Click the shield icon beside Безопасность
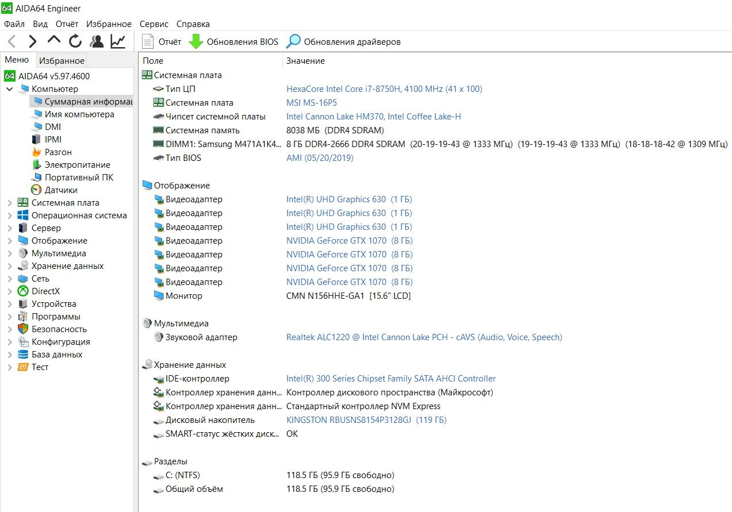The image size is (732, 512). [x=23, y=329]
